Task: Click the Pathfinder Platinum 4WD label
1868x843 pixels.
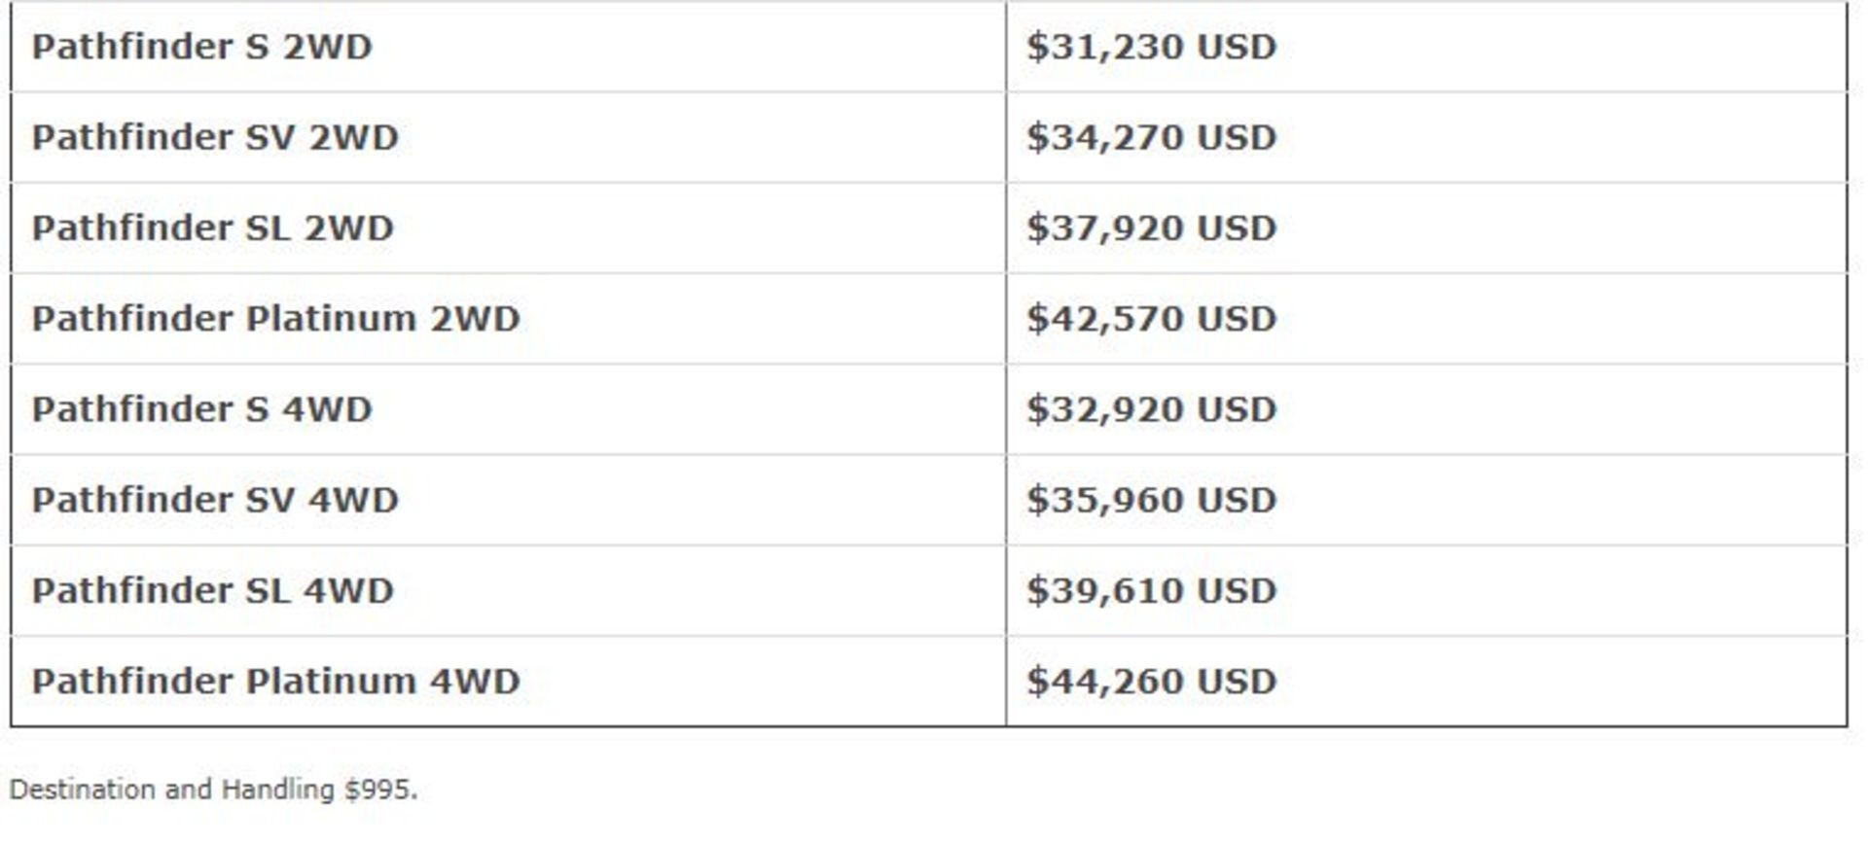Action: 275,681
